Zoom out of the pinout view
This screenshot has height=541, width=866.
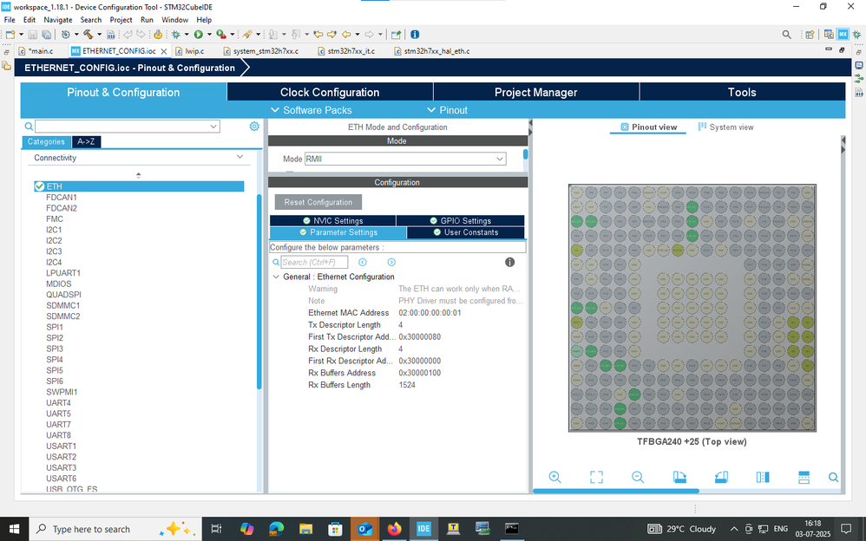pyautogui.click(x=638, y=477)
